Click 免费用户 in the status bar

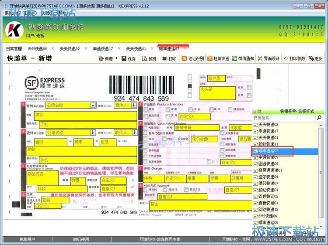point(27,239)
